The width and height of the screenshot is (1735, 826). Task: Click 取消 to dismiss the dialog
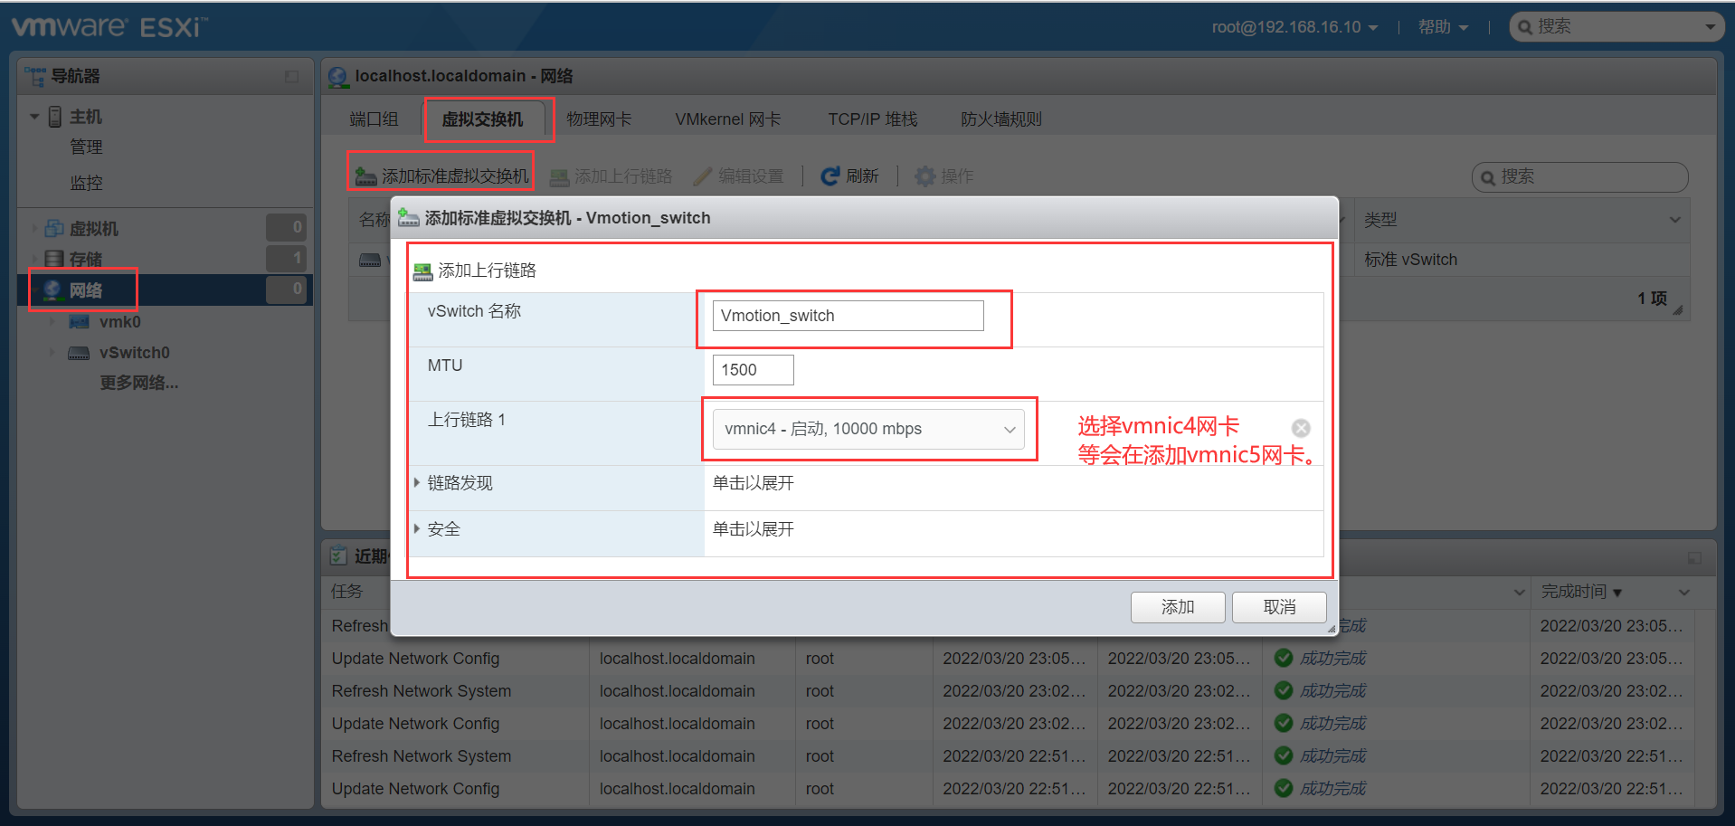[x=1278, y=607]
